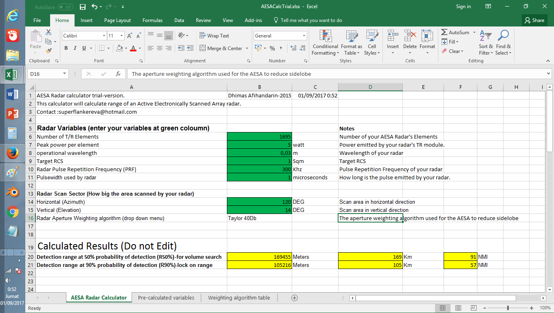The height and width of the screenshot is (313, 554).
Task: Toggle Italic formatting
Action: click(75, 48)
